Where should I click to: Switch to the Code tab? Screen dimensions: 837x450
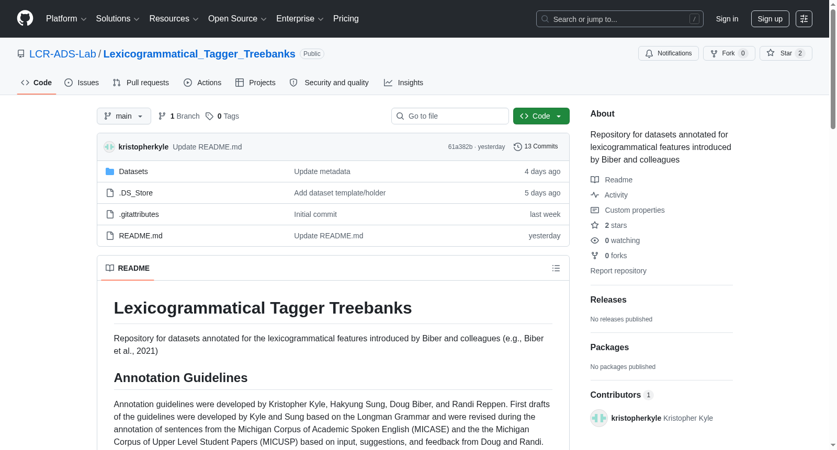[37, 83]
